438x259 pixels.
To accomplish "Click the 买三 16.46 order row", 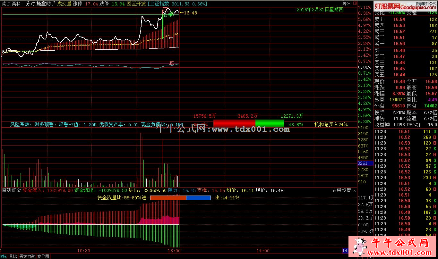I will click(406, 63).
